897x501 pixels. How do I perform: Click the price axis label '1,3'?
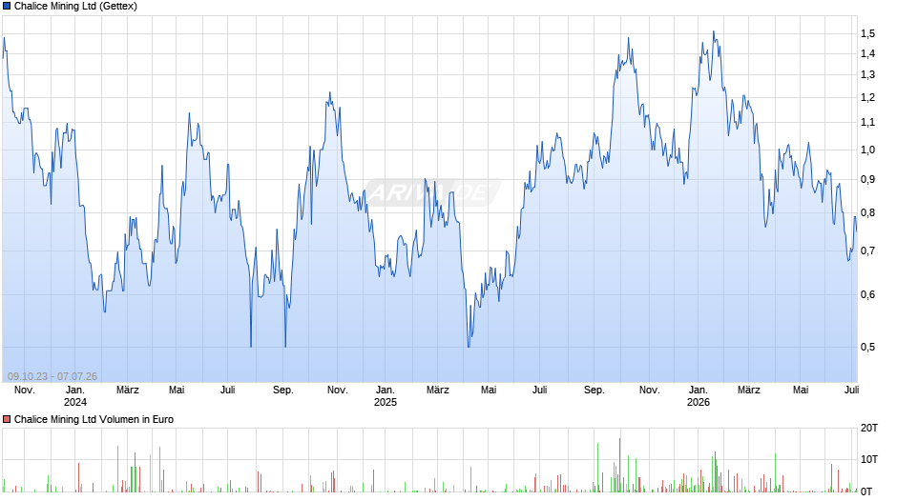tap(867, 75)
